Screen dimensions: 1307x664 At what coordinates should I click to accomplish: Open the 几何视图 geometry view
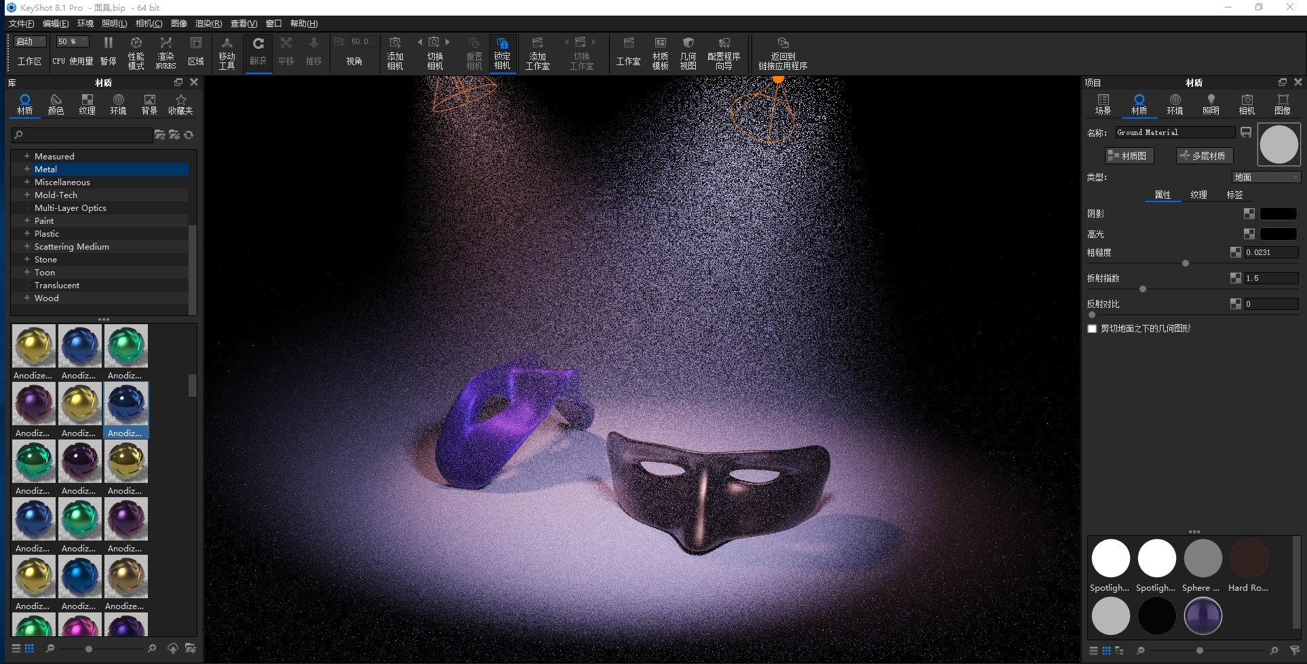point(688,52)
